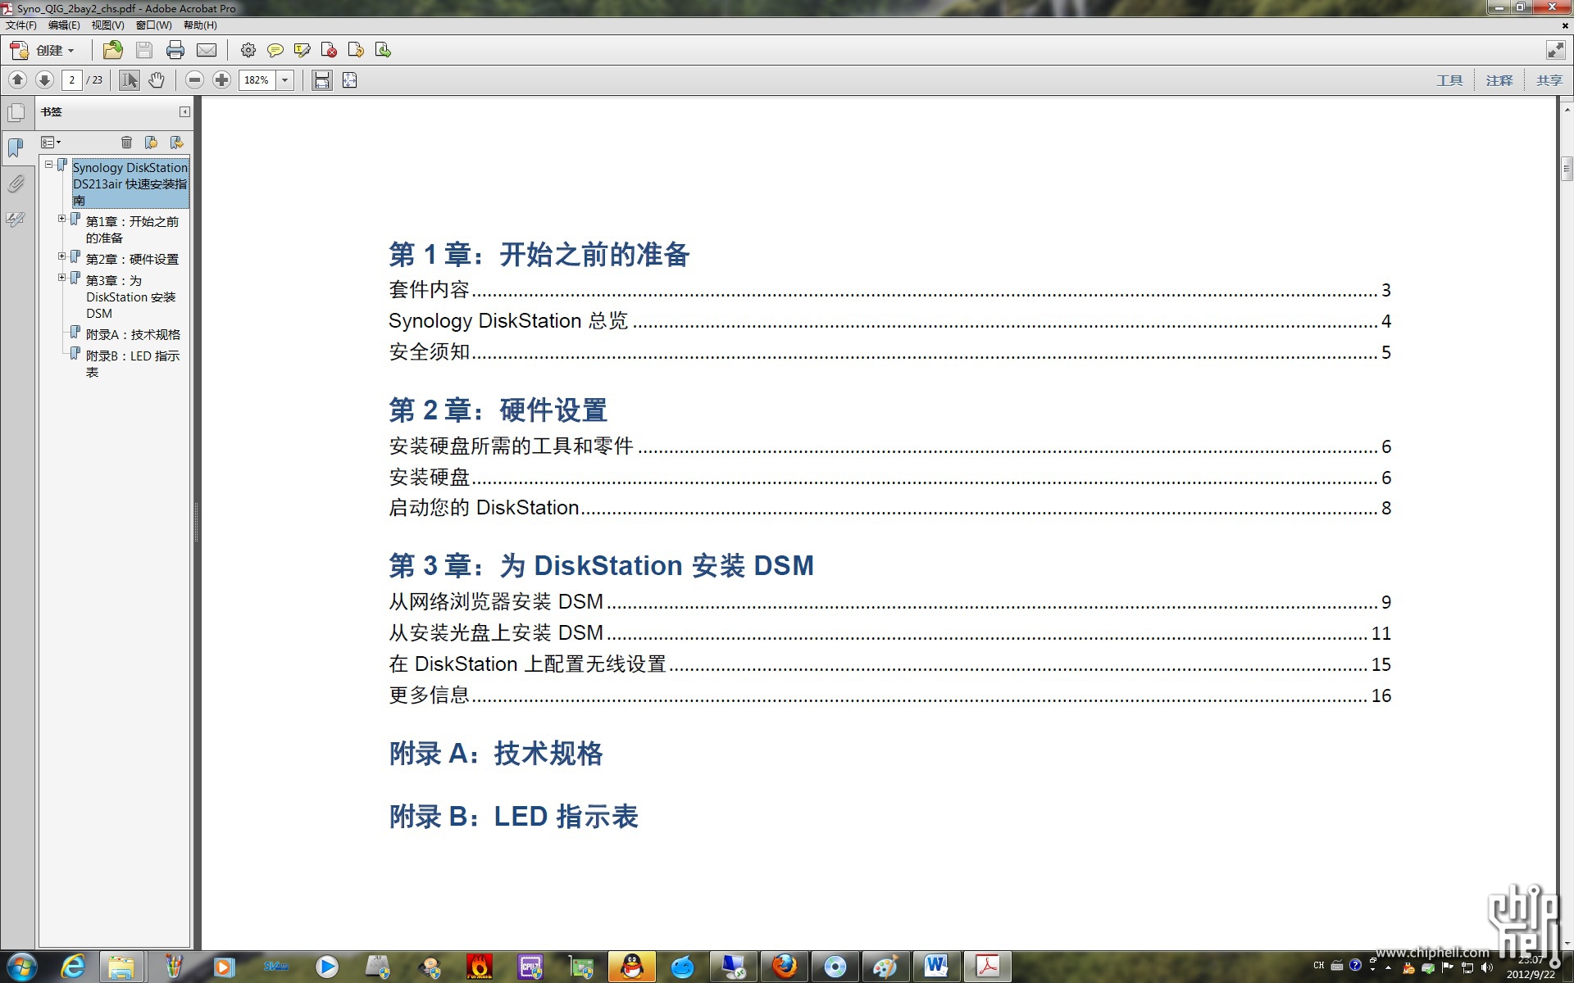The image size is (1574, 983).
Task: Open the zoom level dropdown arrow
Action: (285, 80)
